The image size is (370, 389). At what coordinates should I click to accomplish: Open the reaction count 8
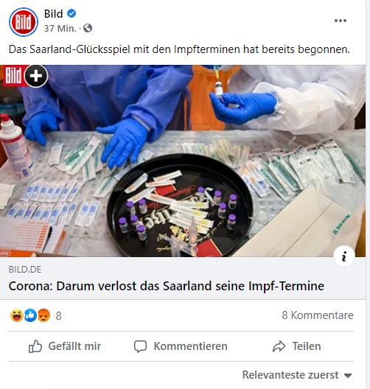(58, 316)
